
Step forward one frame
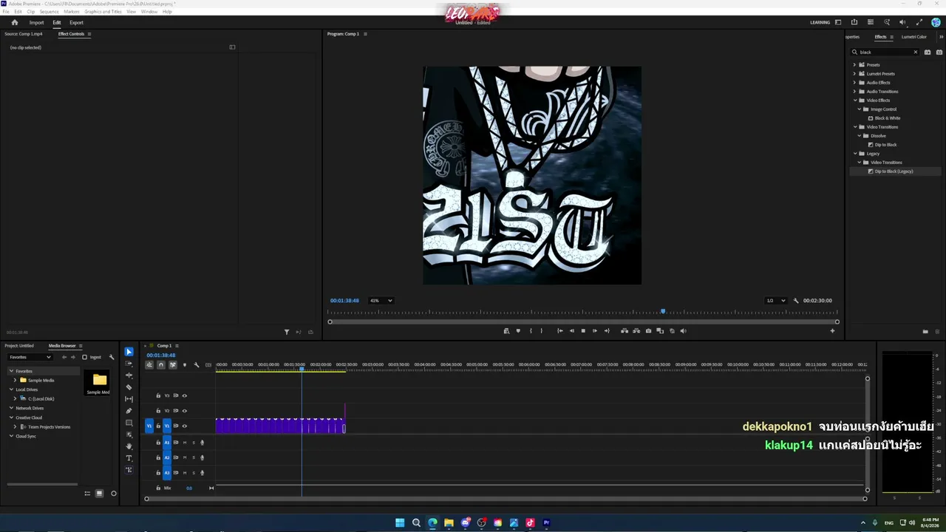[595, 331]
